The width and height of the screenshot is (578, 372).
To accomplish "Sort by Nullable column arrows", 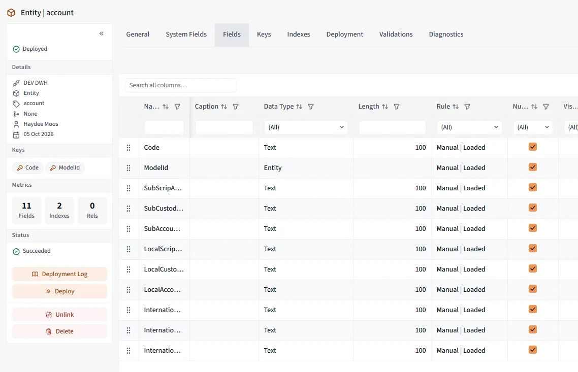I will (534, 107).
